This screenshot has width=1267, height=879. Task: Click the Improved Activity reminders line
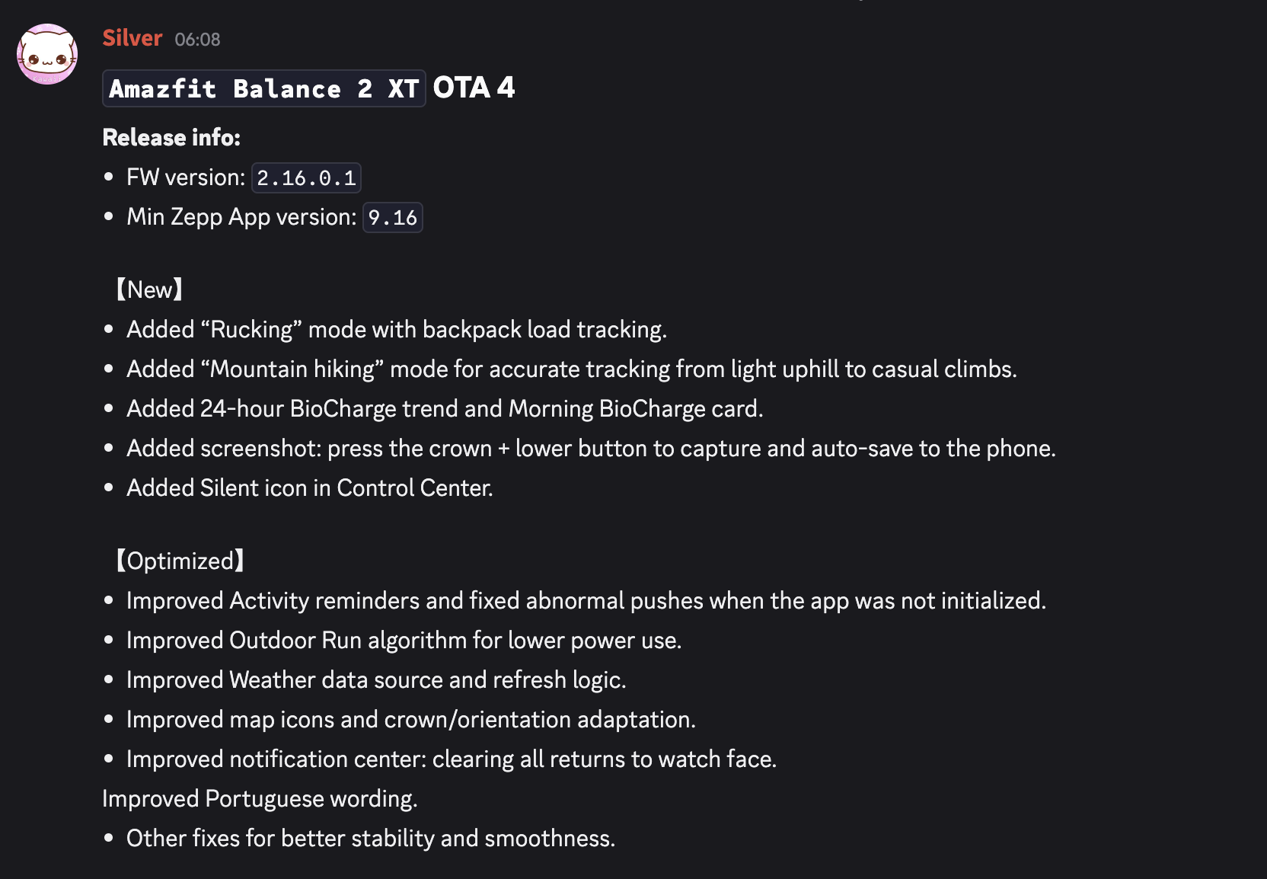[586, 600]
